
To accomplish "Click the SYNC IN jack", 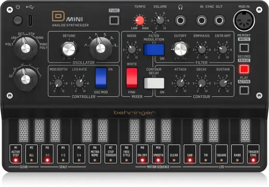I will pos(201,21).
